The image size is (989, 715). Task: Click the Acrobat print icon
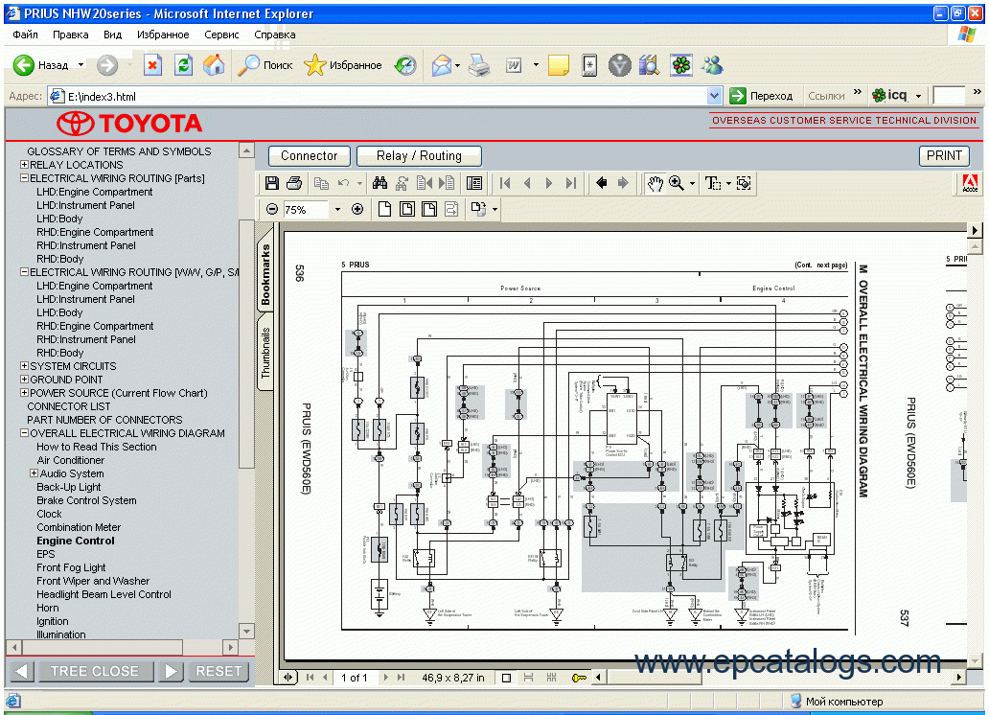click(x=294, y=183)
